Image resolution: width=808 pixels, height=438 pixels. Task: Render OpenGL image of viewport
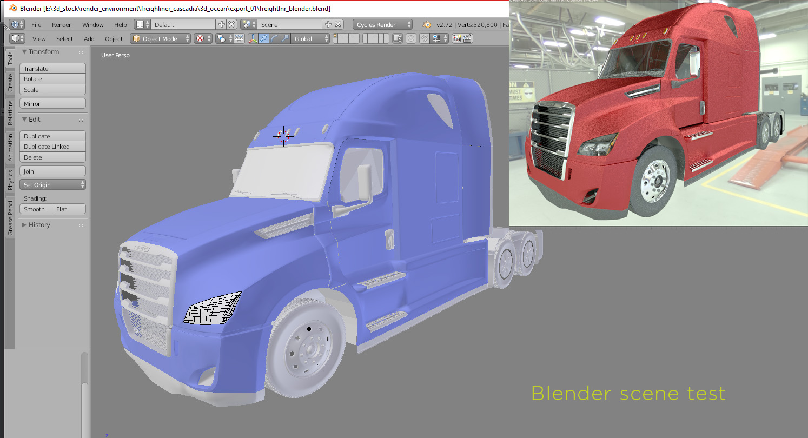point(457,39)
